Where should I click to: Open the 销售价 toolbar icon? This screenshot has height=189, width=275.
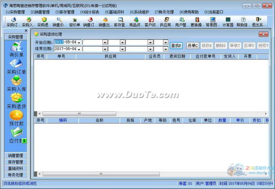click(x=59, y=22)
